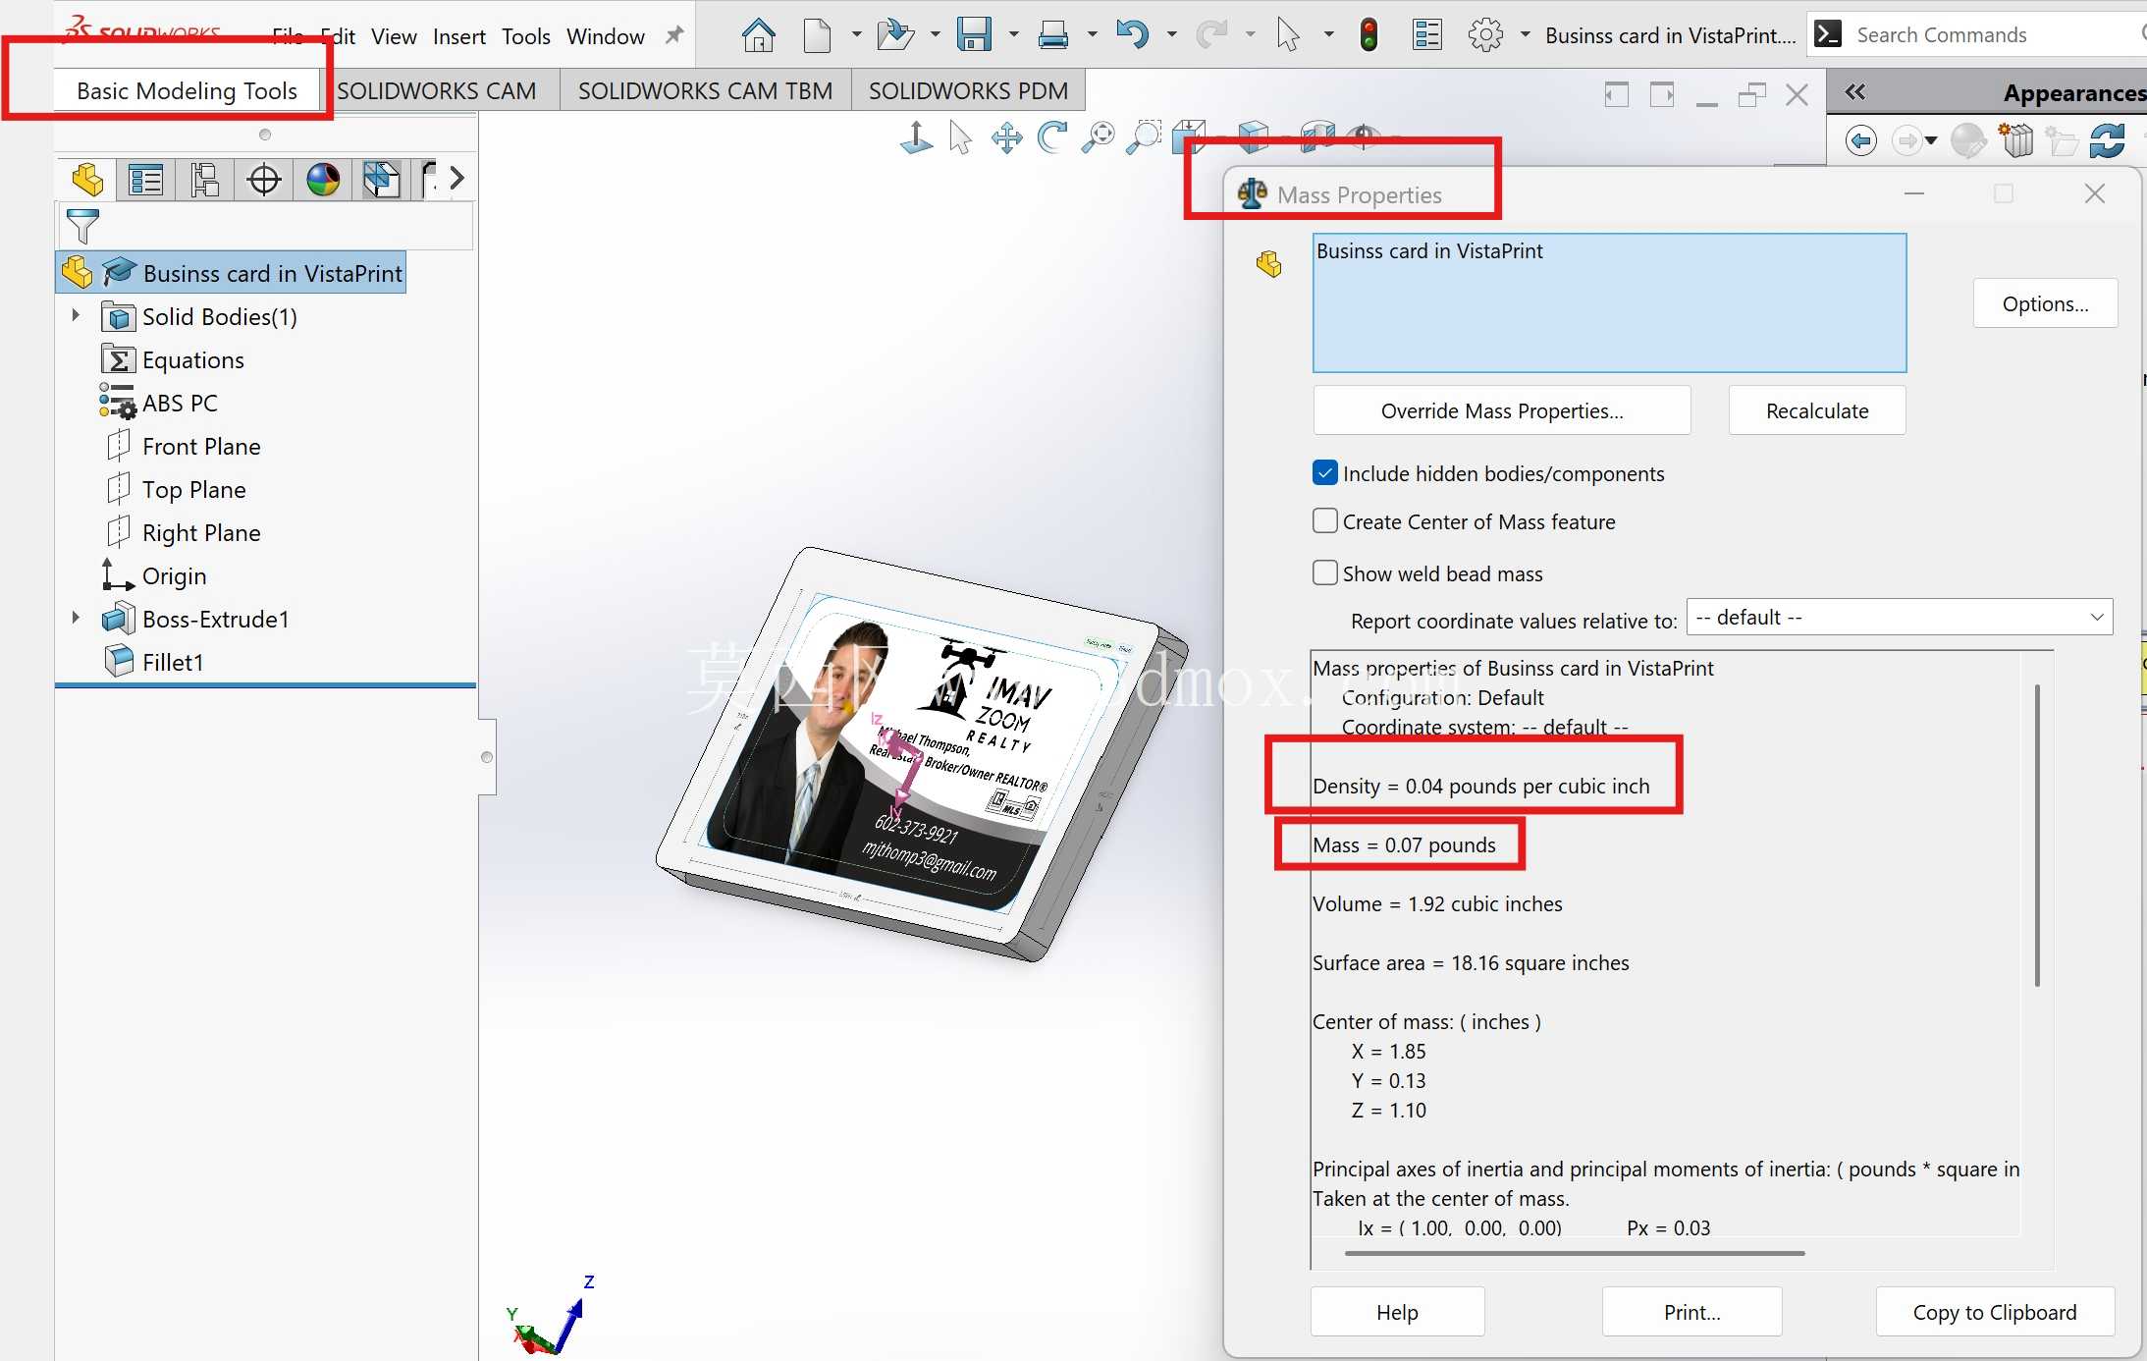Click the Open document folder icon
The image size is (2147, 1361).
(894, 35)
